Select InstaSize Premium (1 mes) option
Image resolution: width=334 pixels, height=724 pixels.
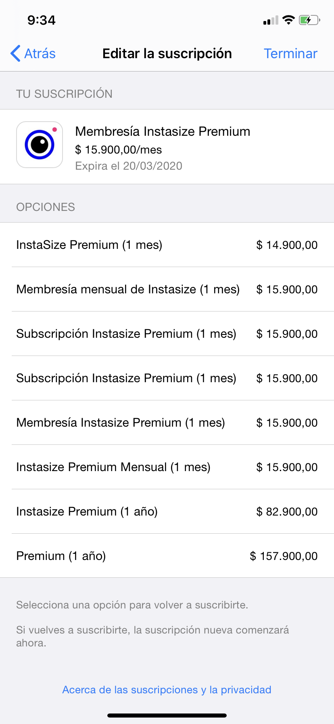[89, 245]
